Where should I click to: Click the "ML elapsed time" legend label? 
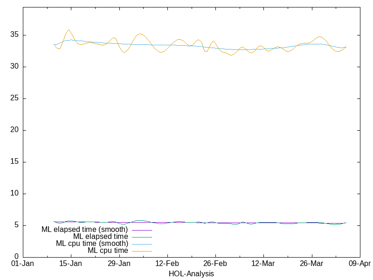pos(100,237)
